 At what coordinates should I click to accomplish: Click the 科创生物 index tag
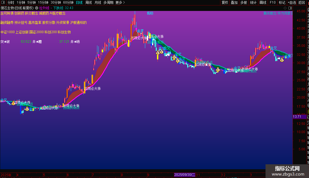click(64, 32)
